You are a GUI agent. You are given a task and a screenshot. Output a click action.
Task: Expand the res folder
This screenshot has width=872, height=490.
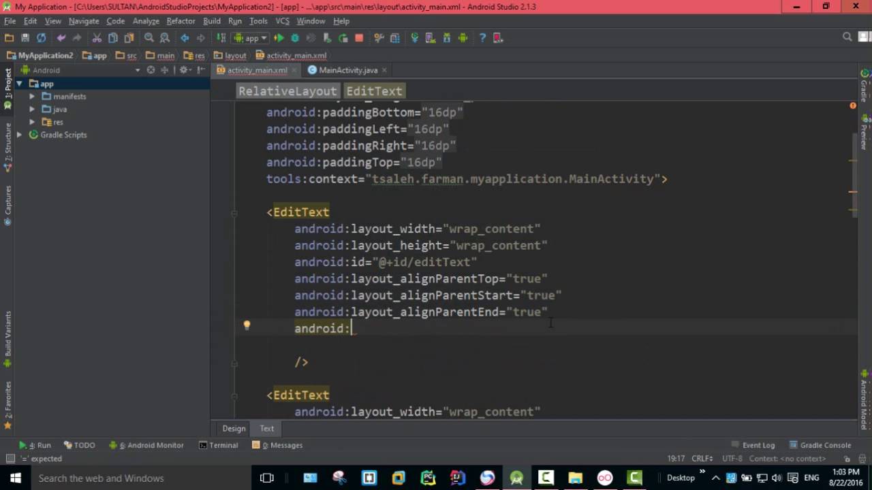32,122
